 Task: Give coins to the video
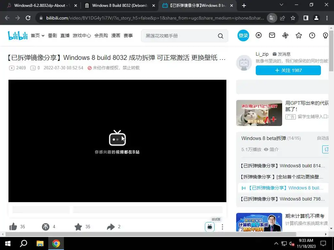click(46, 227)
